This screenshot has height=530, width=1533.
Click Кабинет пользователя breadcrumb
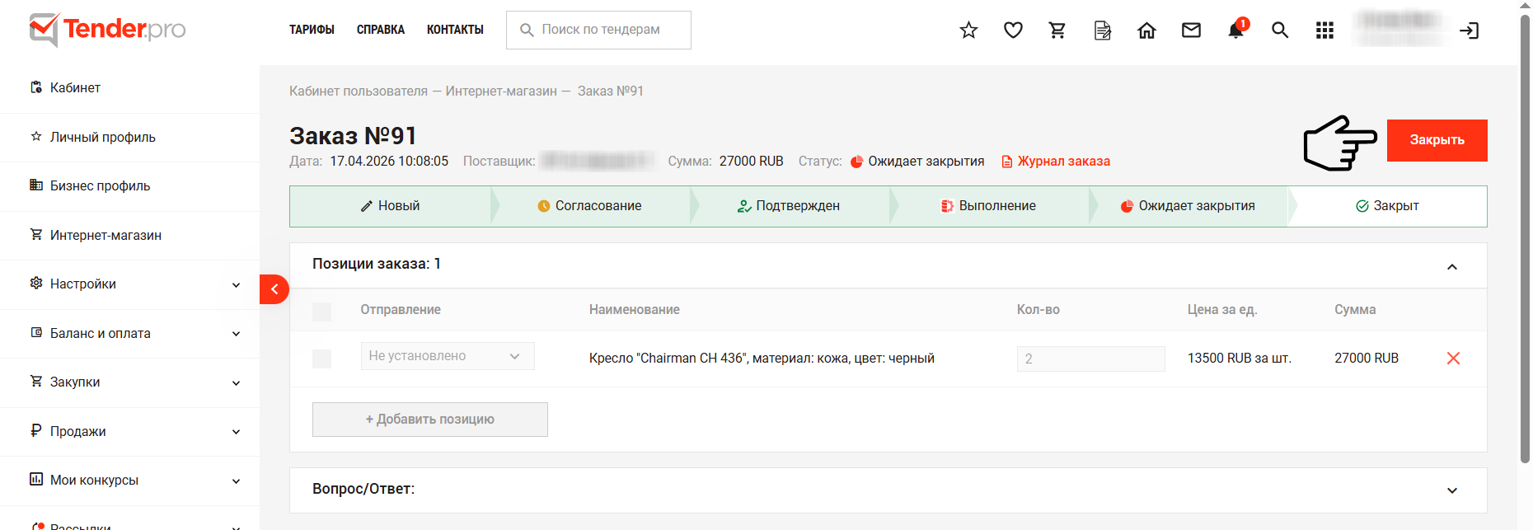pos(359,91)
